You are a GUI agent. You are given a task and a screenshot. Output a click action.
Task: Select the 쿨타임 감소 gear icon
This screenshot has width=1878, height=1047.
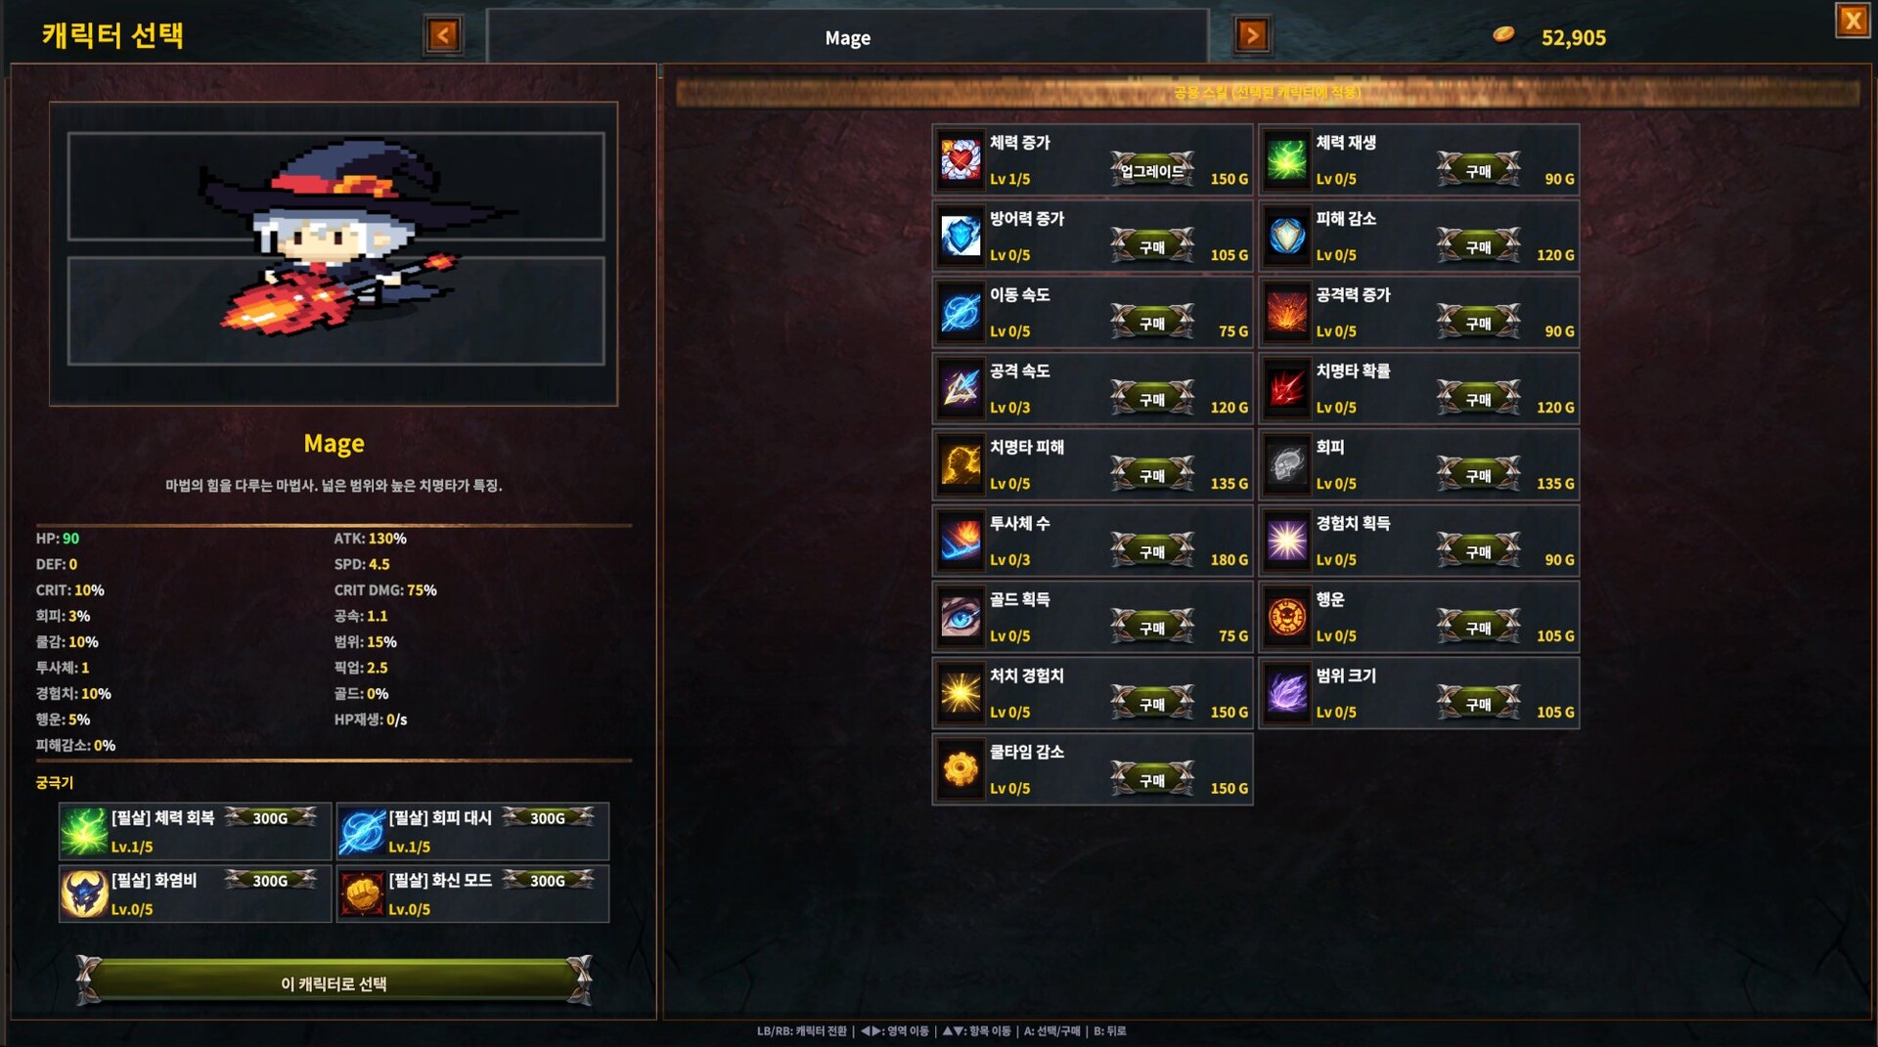coord(961,769)
